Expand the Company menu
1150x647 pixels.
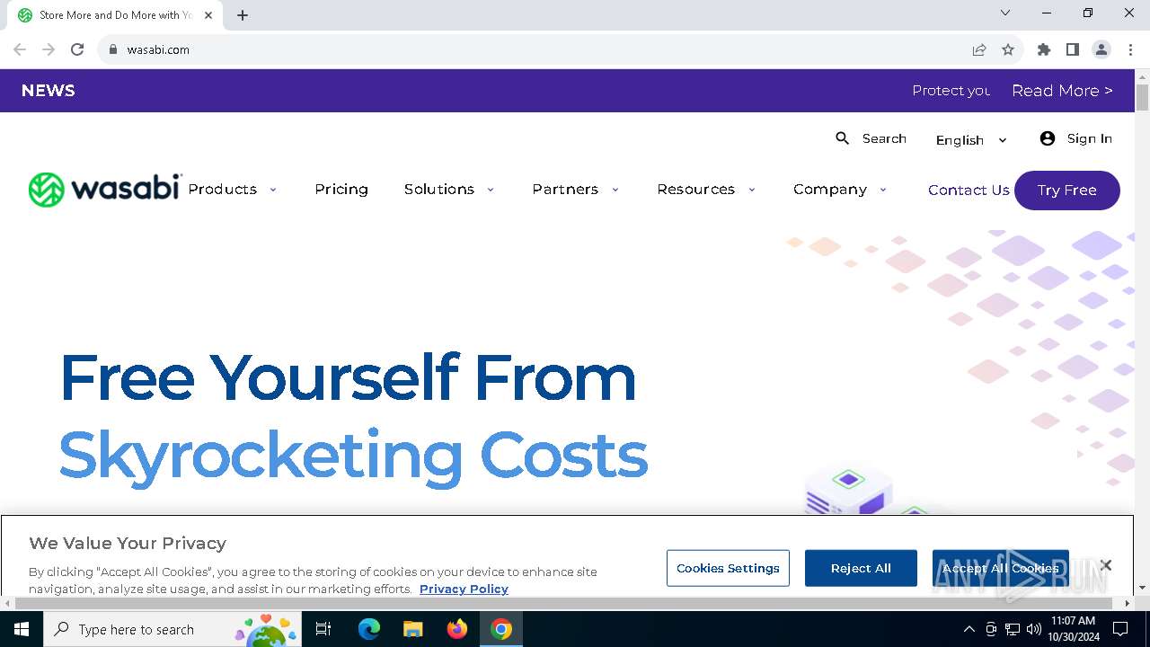pyautogui.click(x=840, y=190)
